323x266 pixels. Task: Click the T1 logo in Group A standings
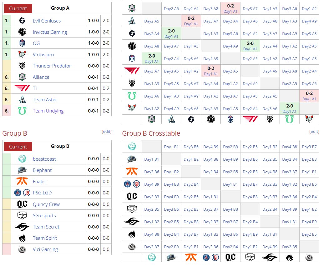[x=22, y=88]
